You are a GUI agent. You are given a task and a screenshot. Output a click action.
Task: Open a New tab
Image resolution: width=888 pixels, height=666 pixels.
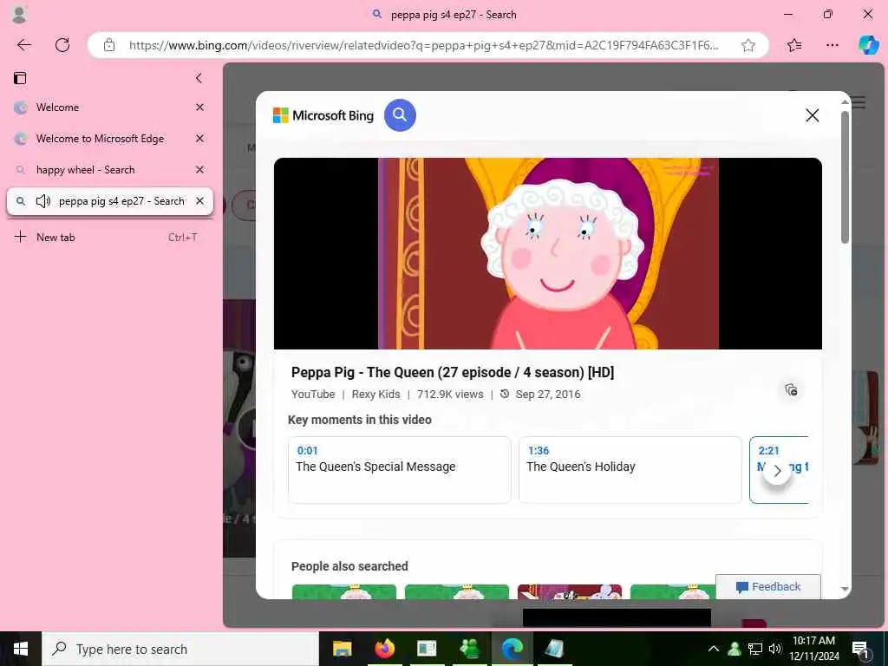point(109,238)
